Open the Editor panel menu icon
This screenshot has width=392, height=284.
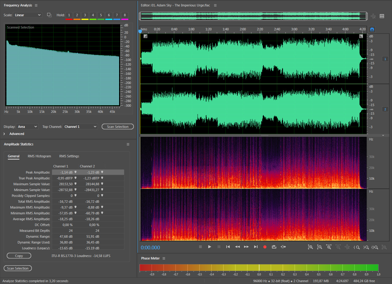215,6
